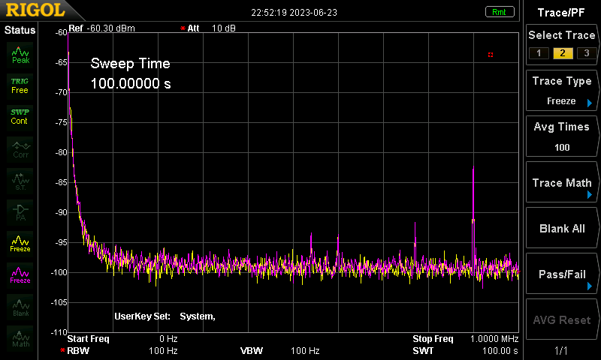
Task: Click the Blank All button
Action: pyautogui.click(x=561, y=228)
